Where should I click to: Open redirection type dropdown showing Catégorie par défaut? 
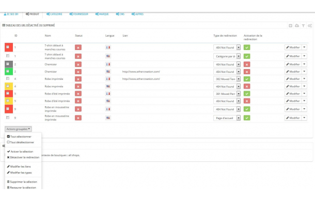coord(227,56)
